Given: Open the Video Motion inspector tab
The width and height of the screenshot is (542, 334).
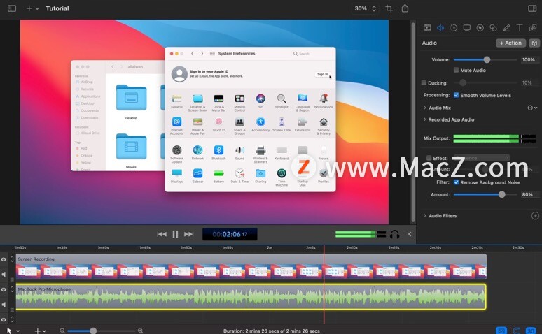Looking at the screenshot, I should point(454,28).
